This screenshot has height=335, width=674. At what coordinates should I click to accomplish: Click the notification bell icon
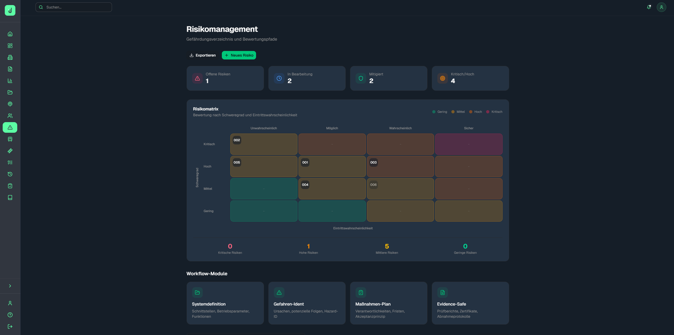point(649,7)
